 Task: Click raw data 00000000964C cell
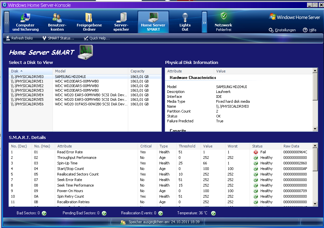(x=295, y=152)
